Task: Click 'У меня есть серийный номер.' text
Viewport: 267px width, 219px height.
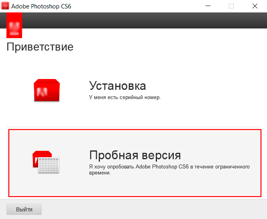Action: (x=125, y=97)
